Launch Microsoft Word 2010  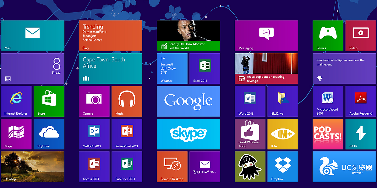[328, 101]
